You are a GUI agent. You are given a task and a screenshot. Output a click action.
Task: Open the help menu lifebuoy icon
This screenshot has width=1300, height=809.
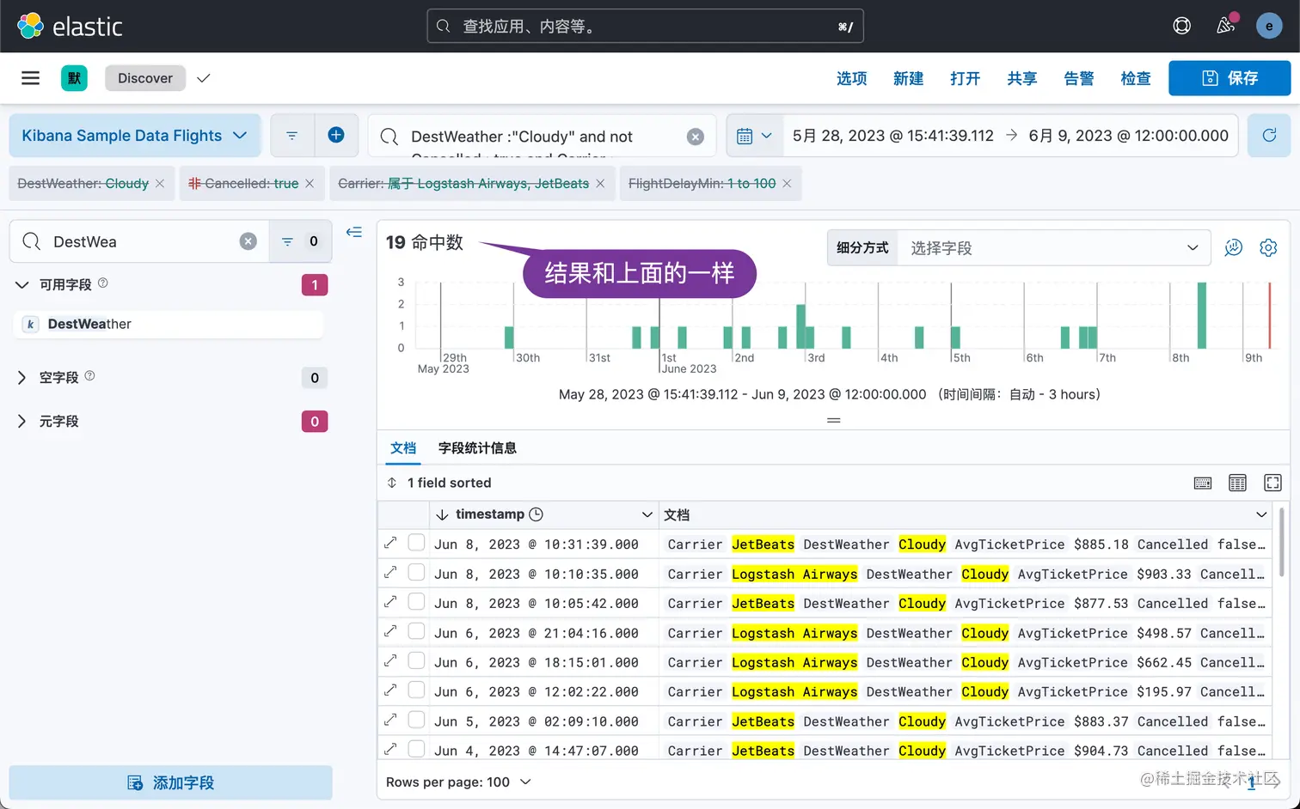tap(1182, 26)
